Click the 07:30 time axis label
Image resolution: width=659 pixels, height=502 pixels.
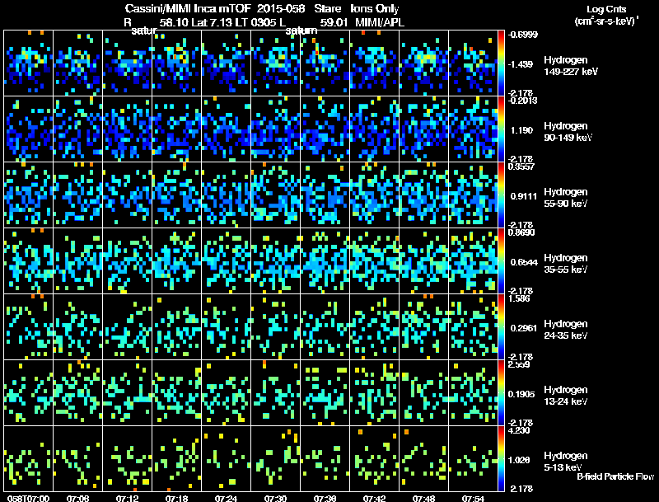pos(275,499)
